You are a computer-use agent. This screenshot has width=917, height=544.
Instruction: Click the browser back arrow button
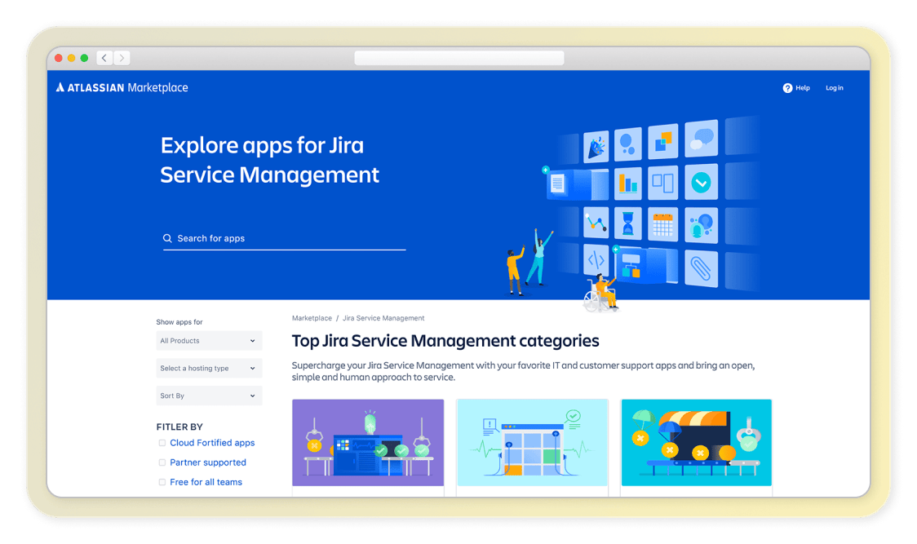(x=104, y=58)
